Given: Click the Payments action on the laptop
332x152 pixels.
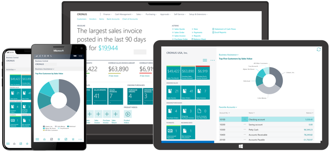Looking at the screenshot, I should 197,32.
